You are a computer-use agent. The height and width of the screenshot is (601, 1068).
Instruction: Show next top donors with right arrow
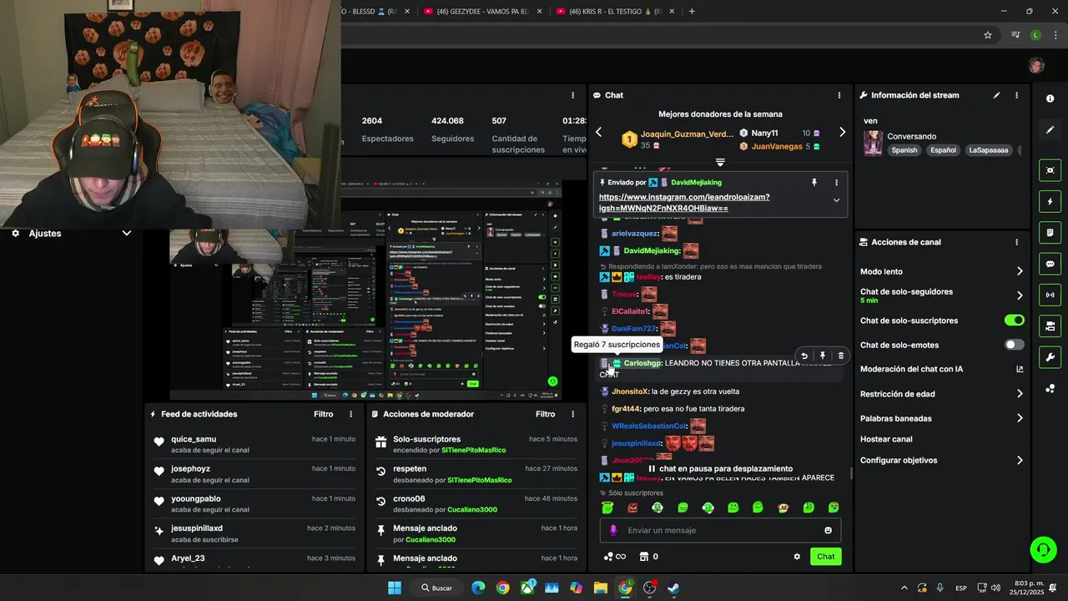[x=842, y=132]
